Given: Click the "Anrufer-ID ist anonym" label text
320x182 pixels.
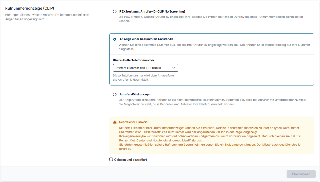Looking at the screenshot, I should coord(135,94).
